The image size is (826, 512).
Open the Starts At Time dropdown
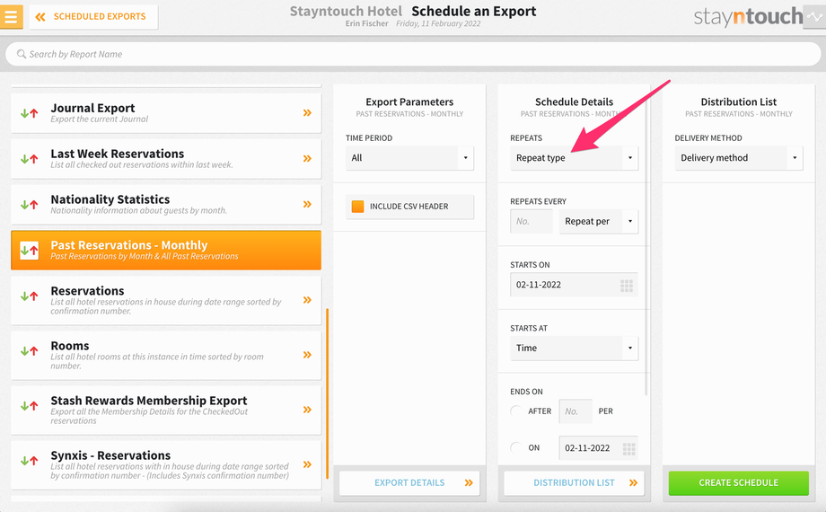(574, 348)
